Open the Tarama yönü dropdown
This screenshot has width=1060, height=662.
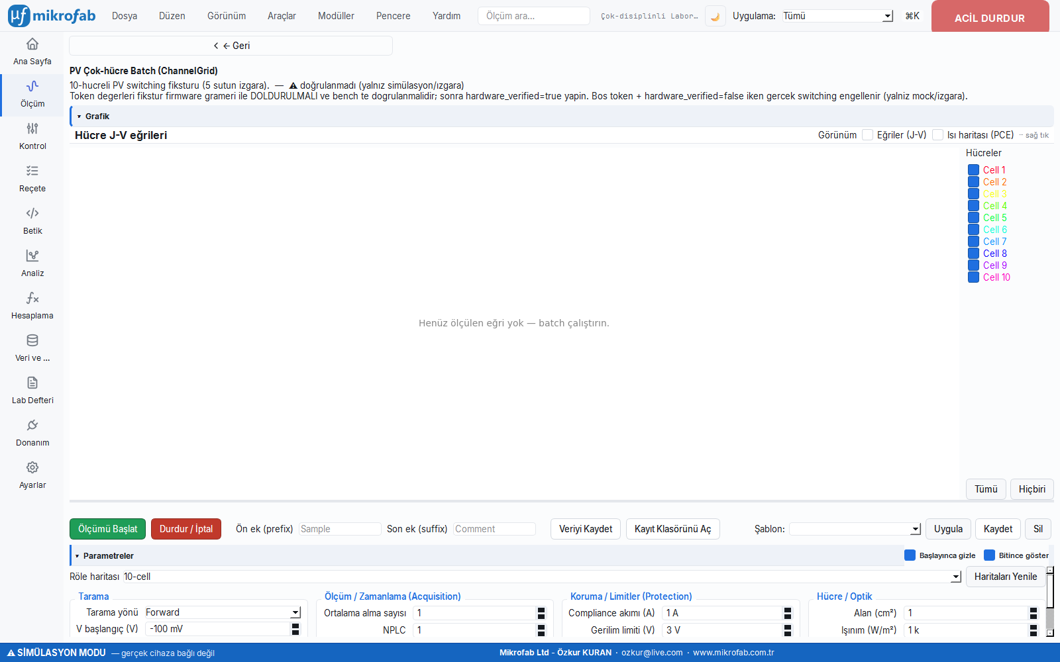point(223,612)
